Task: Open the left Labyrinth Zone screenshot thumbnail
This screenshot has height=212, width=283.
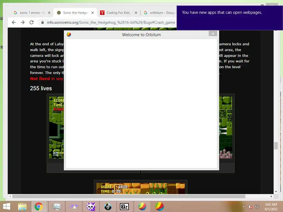Action: tap(56, 128)
